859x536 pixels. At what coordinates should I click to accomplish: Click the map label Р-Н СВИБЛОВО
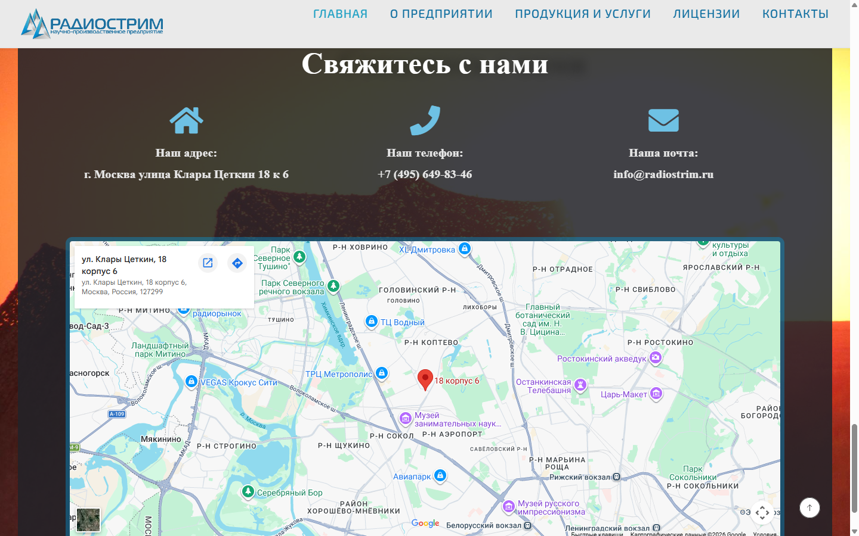coord(645,289)
